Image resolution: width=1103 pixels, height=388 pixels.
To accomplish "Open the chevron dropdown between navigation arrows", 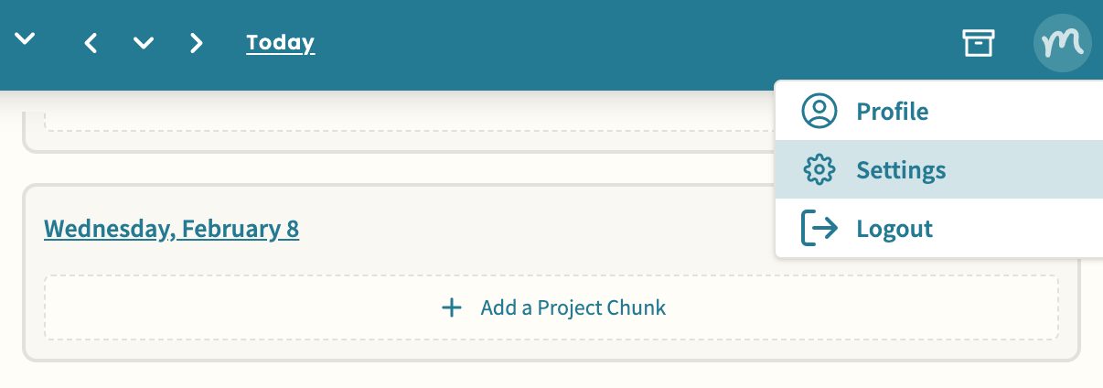I will 144,43.
